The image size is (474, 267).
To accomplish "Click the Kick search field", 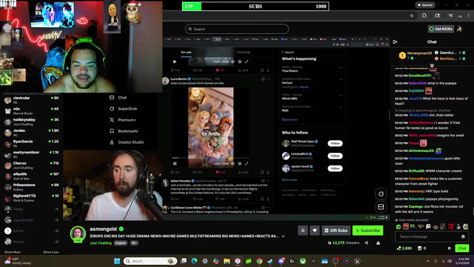I will tap(237, 29).
